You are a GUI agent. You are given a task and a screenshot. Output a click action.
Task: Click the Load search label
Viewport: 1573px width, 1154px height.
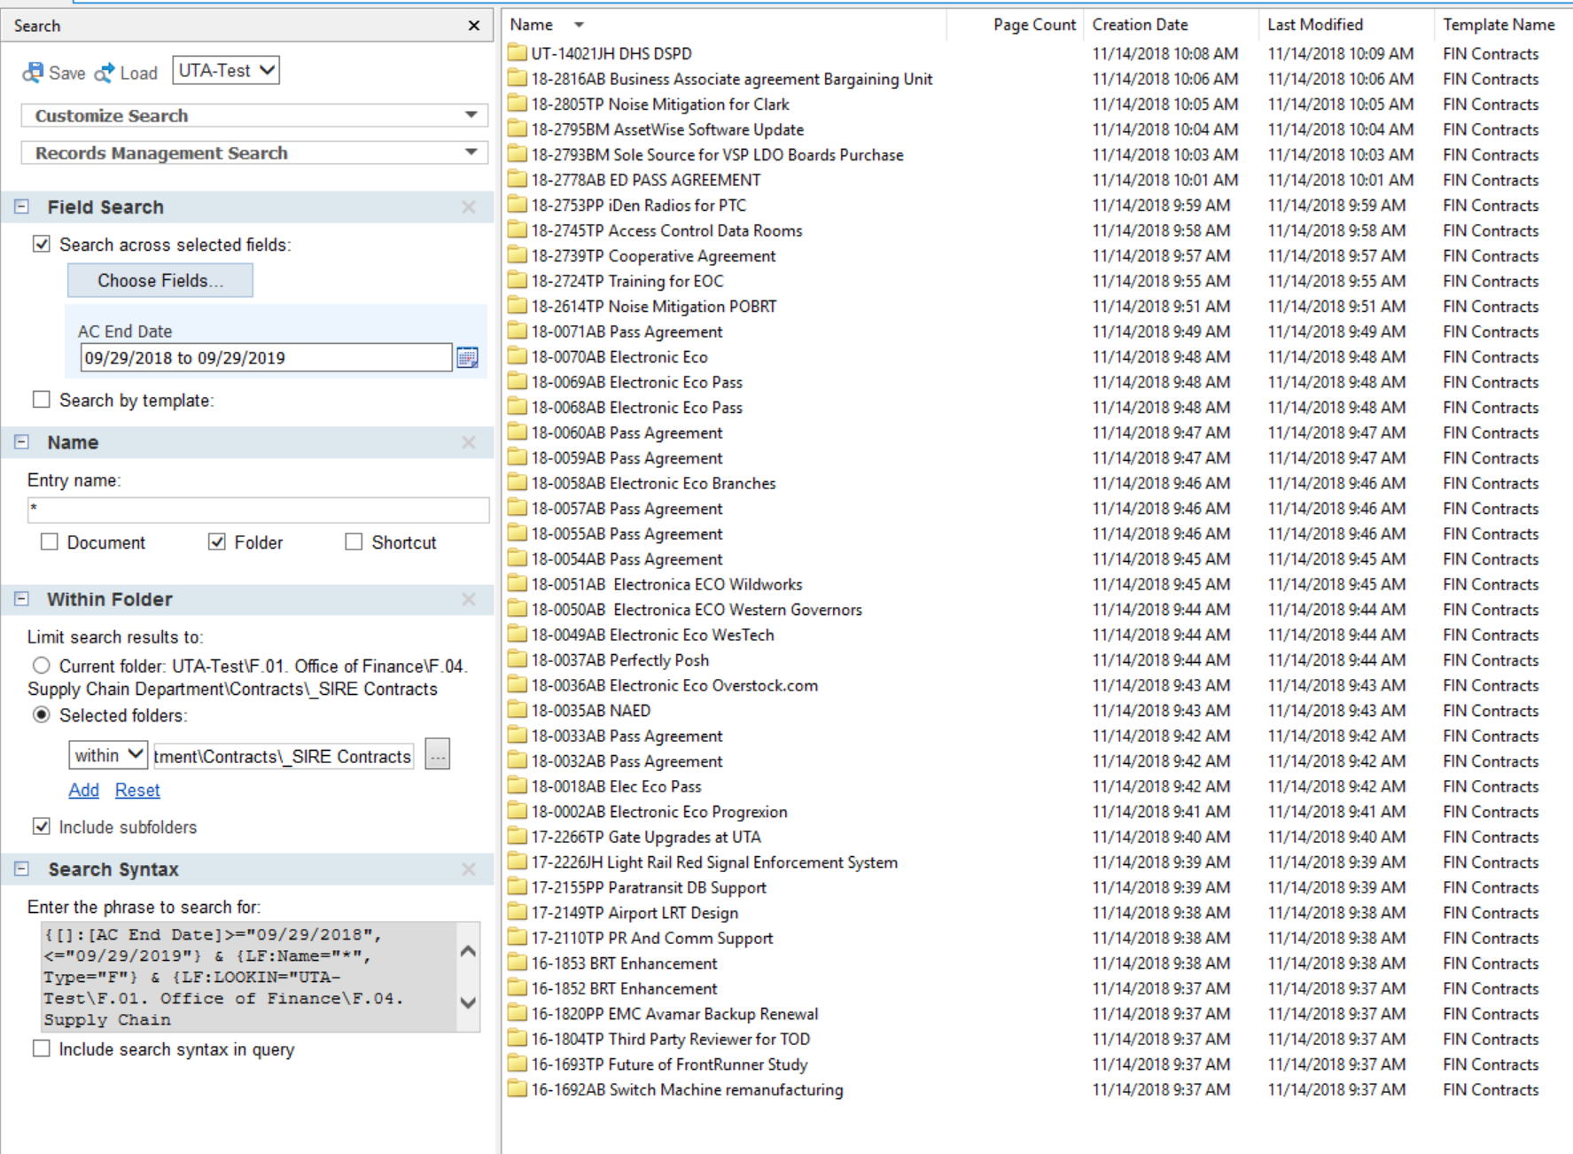click(x=139, y=73)
